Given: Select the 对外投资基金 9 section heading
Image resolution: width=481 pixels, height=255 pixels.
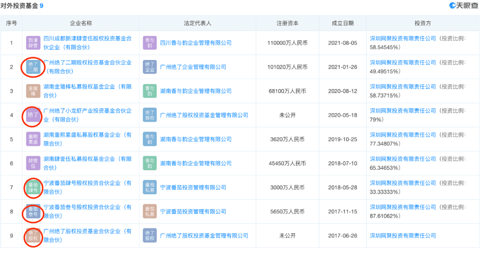Looking at the screenshot, I should pyautogui.click(x=22, y=6).
